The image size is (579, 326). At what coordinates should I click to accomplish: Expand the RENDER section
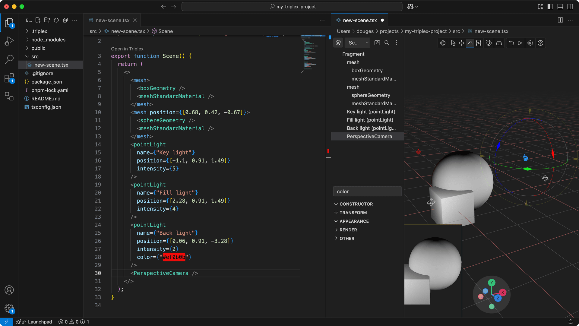pyautogui.click(x=348, y=230)
